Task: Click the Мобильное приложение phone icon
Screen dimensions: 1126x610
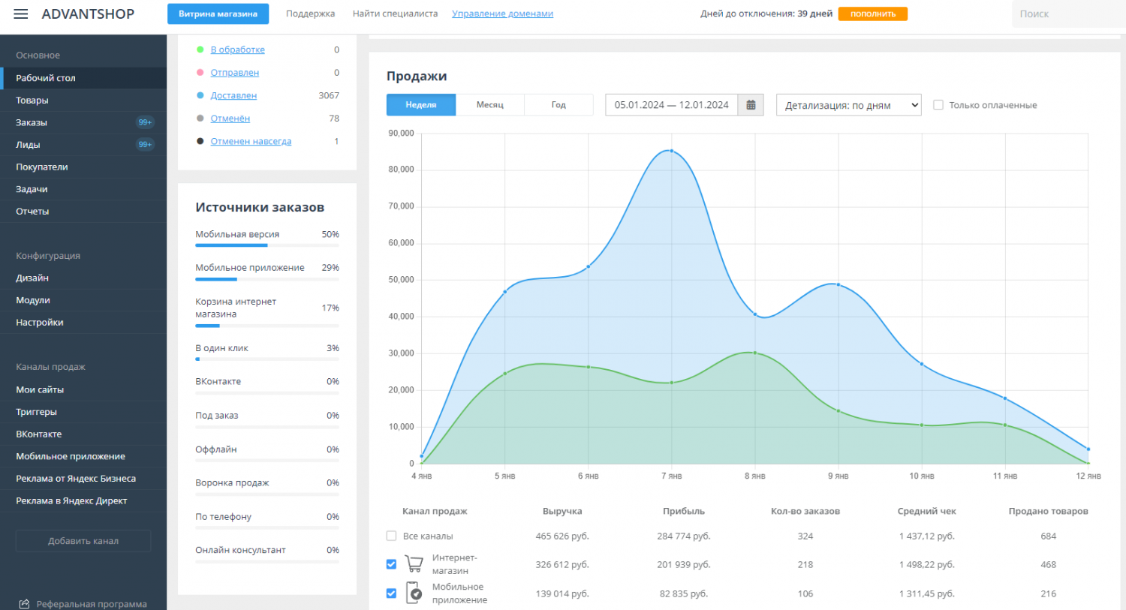Action: (414, 593)
